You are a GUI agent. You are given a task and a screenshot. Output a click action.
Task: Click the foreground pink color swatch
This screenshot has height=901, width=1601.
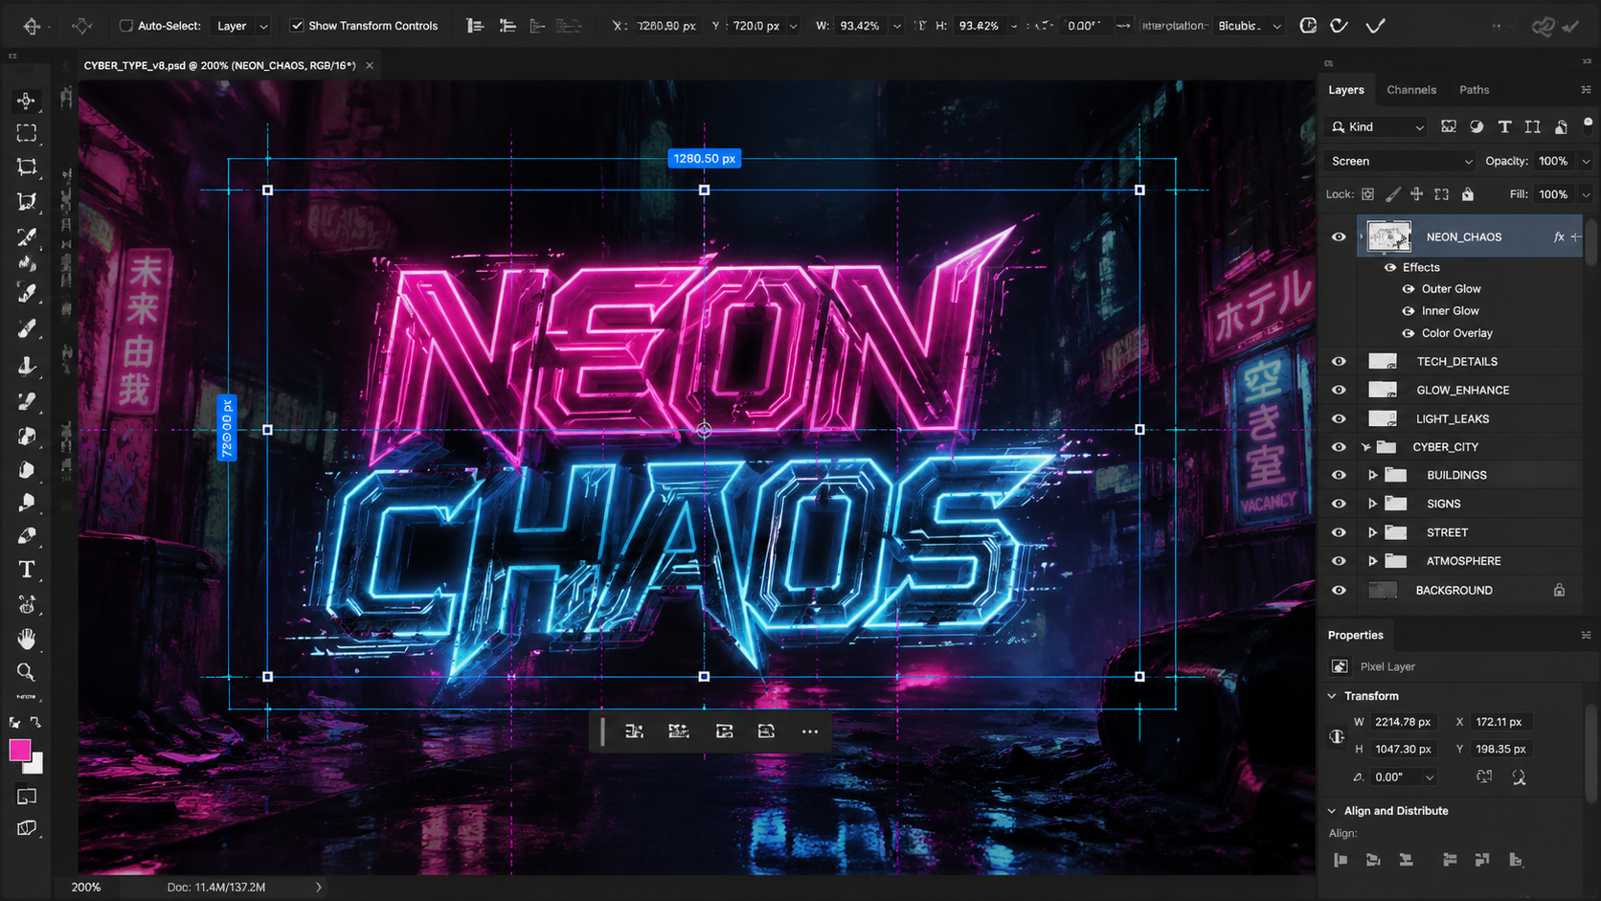(x=19, y=750)
